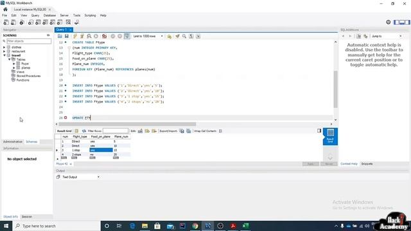The width and height of the screenshot is (411, 231).
Task: Refresh the result grid data
Action: [84, 131]
